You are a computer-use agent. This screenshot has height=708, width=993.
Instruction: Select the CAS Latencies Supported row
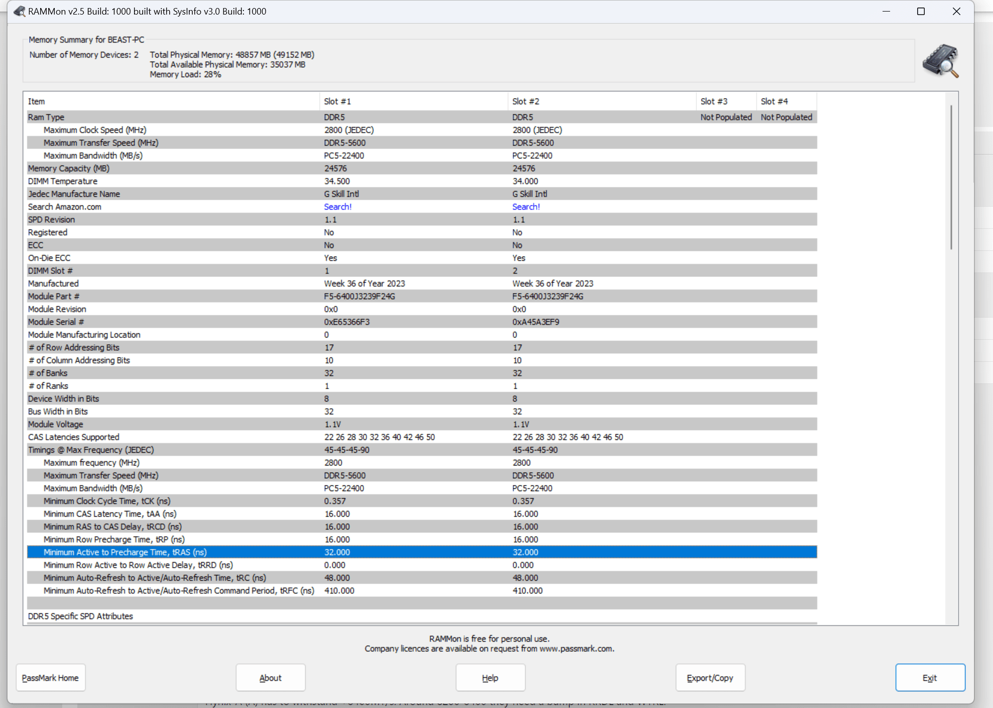coord(422,437)
